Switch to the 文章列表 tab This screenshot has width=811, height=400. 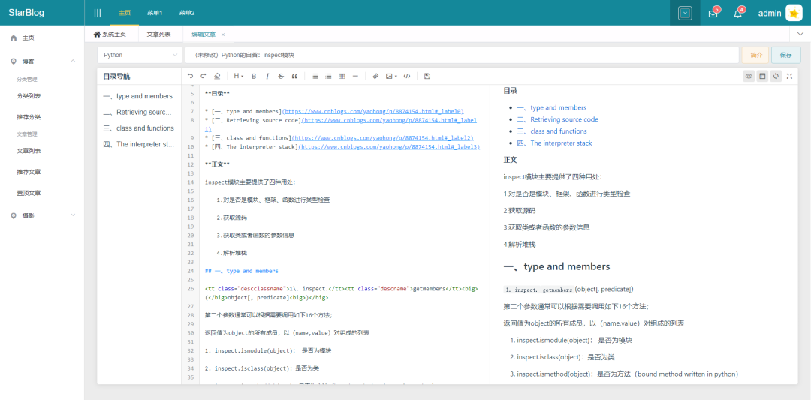click(x=158, y=34)
